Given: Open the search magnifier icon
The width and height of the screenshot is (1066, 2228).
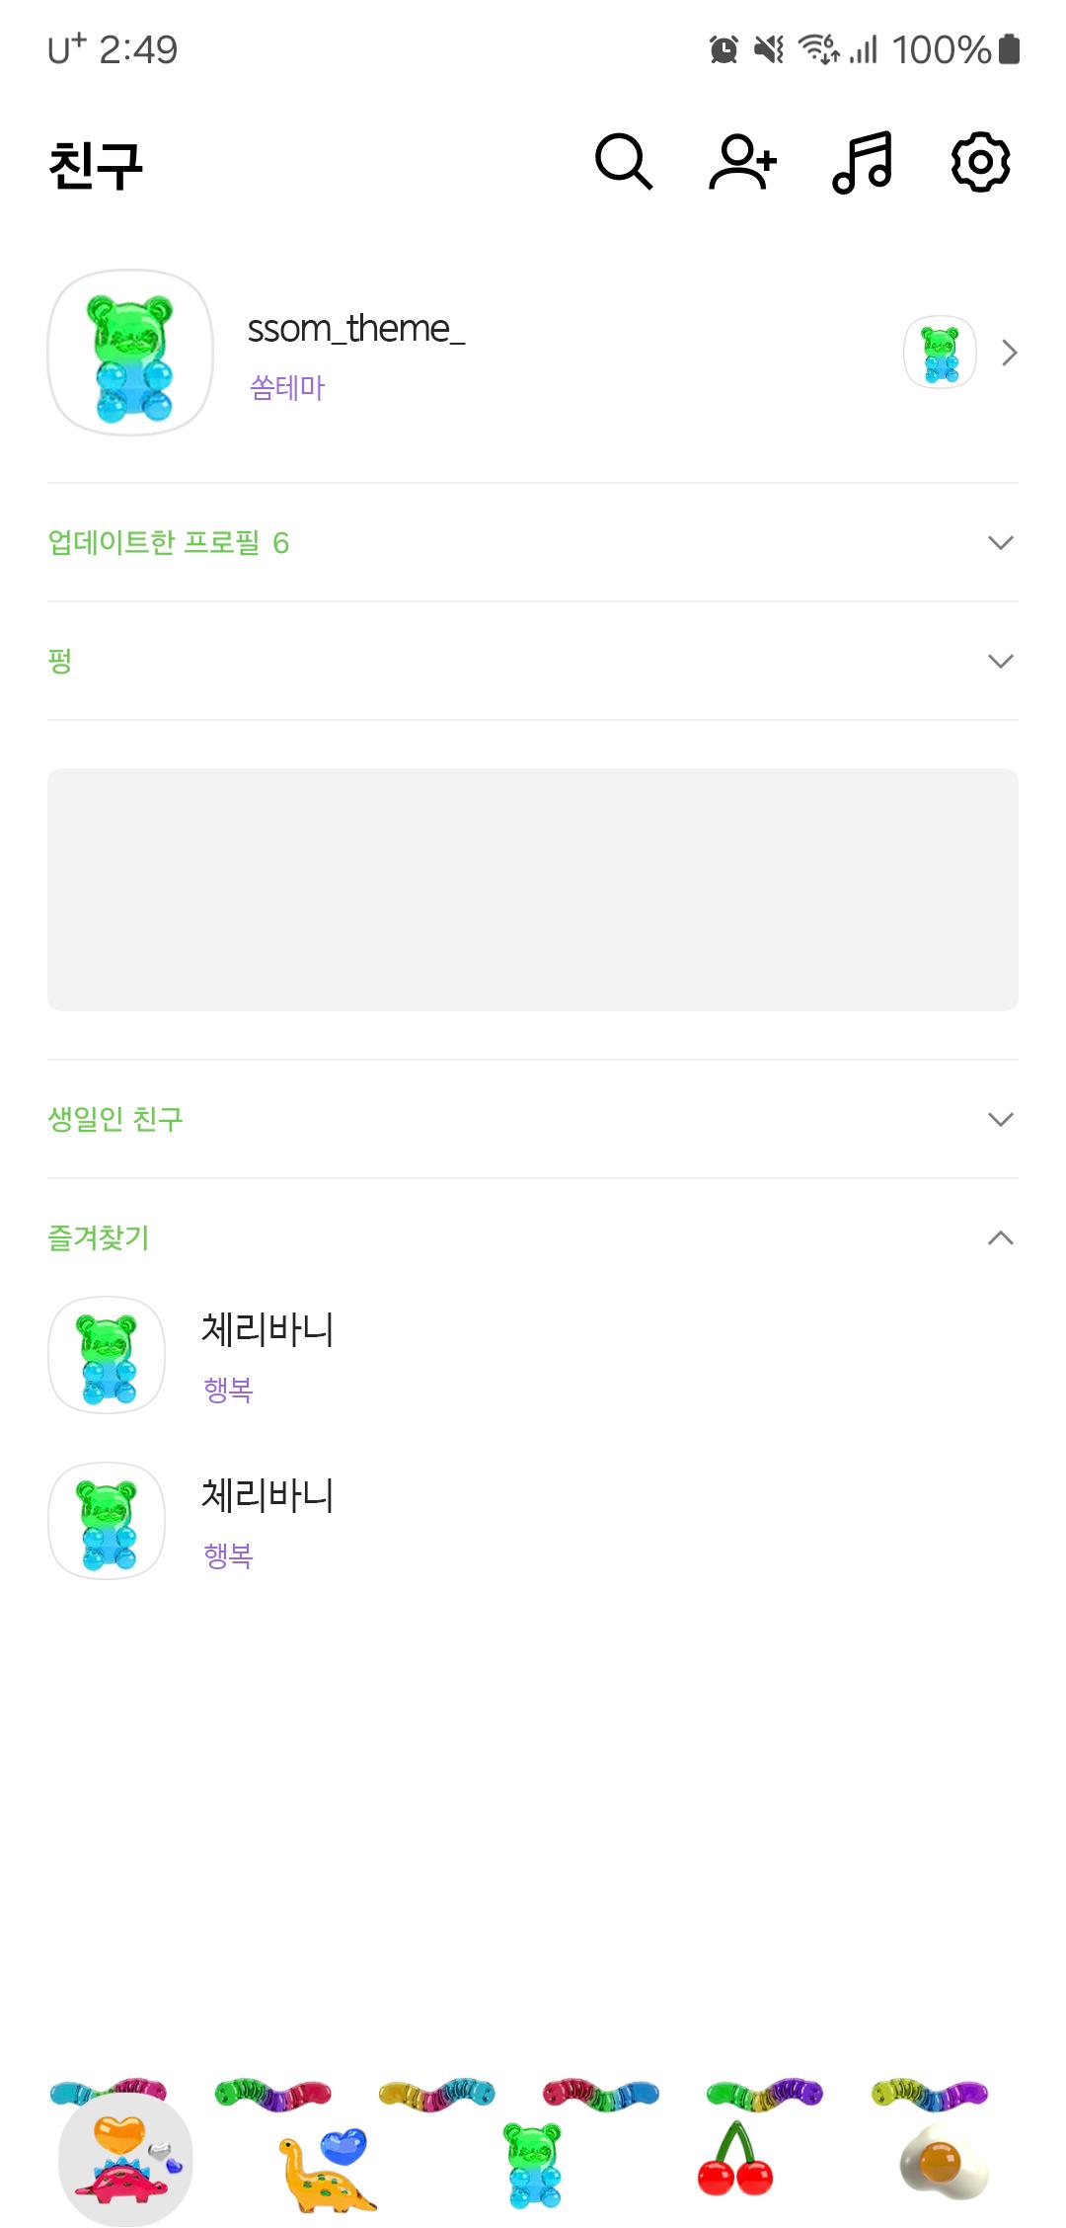Looking at the screenshot, I should click(624, 162).
